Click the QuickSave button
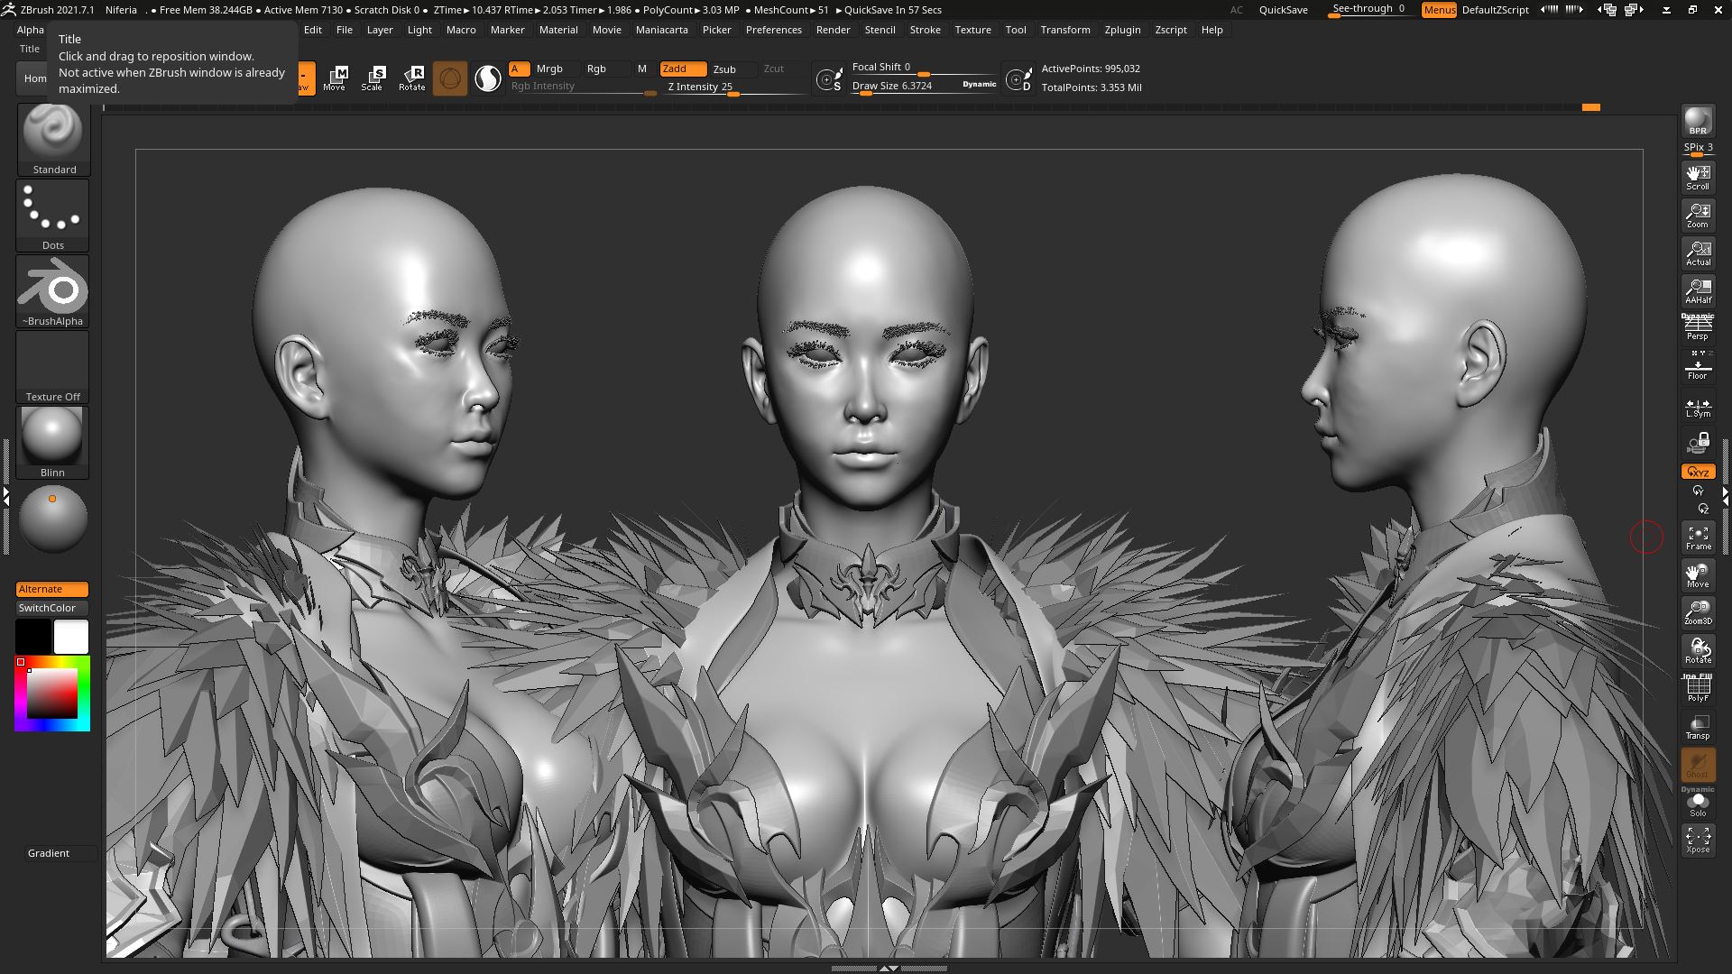1732x974 pixels. (x=1283, y=10)
